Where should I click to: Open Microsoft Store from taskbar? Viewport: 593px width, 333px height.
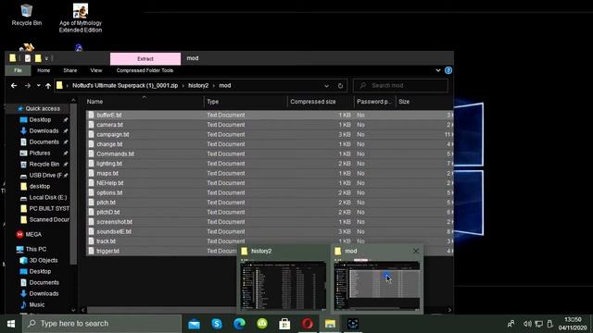tap(284, 324)
